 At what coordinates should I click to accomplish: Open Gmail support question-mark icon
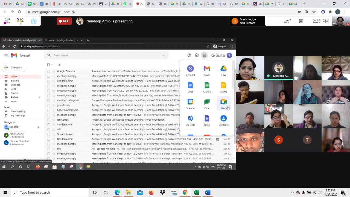point(189,55)
